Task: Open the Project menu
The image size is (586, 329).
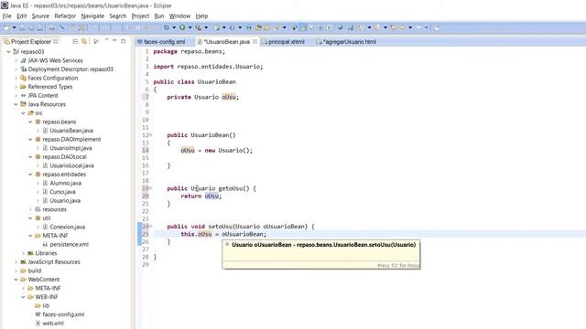Action: pyautogui.click(x=140, y=16)
